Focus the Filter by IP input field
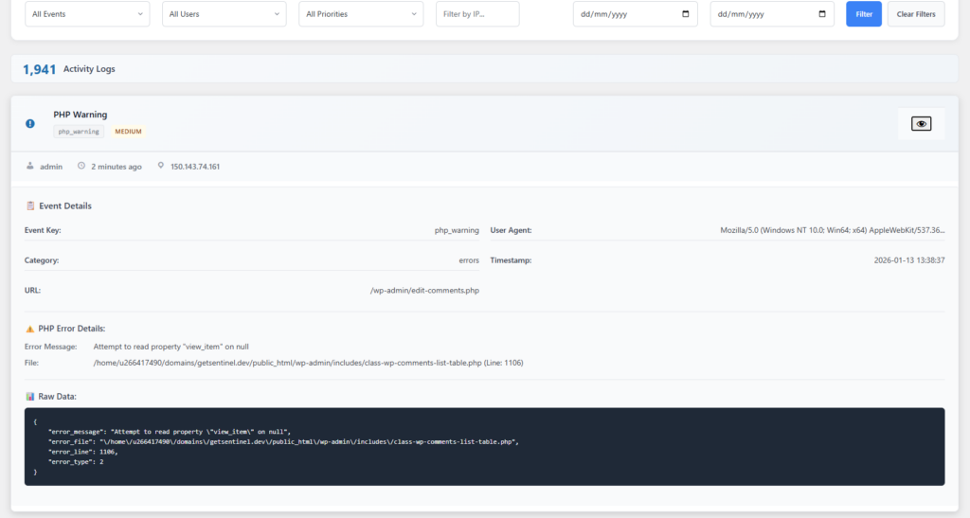 [x=477, y=14]
